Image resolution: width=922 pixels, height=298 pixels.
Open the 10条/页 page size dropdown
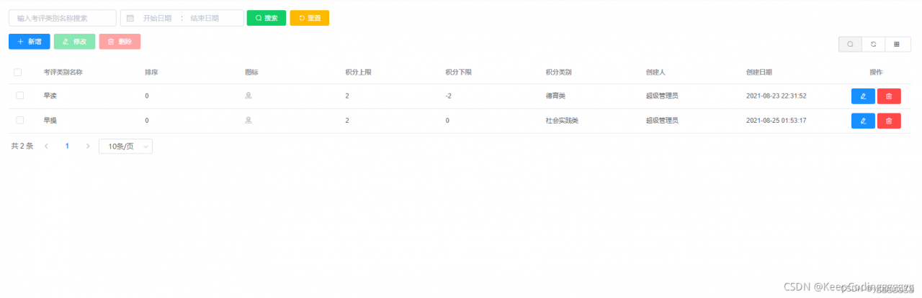(125, 146)
